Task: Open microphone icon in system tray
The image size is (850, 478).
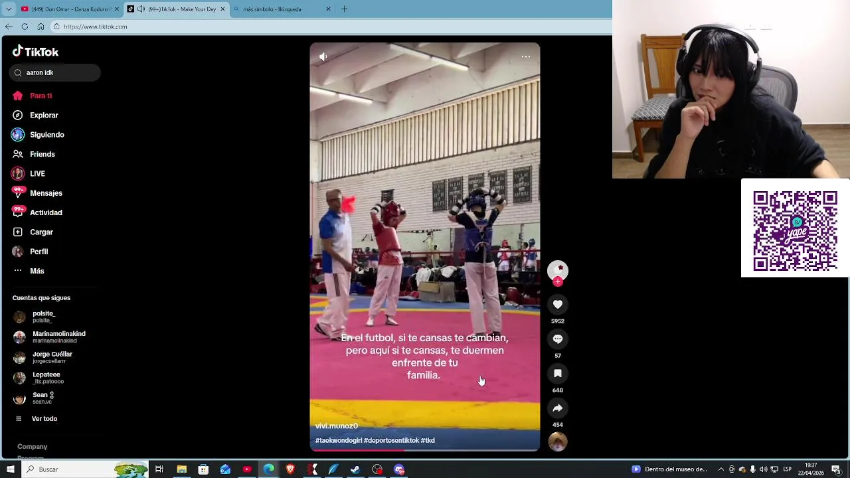Action: click(x=753, y=469)
